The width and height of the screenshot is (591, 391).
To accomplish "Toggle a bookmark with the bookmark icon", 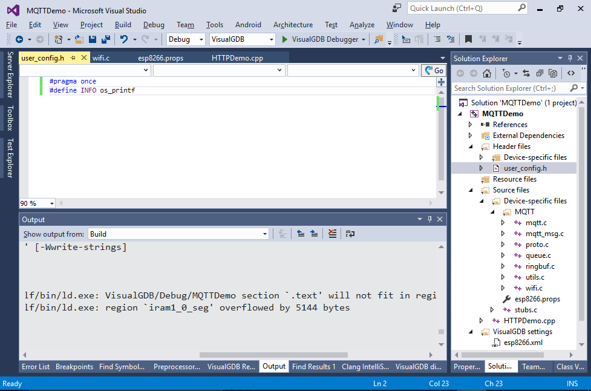I will pyautogui.click(x=468, y=39).
